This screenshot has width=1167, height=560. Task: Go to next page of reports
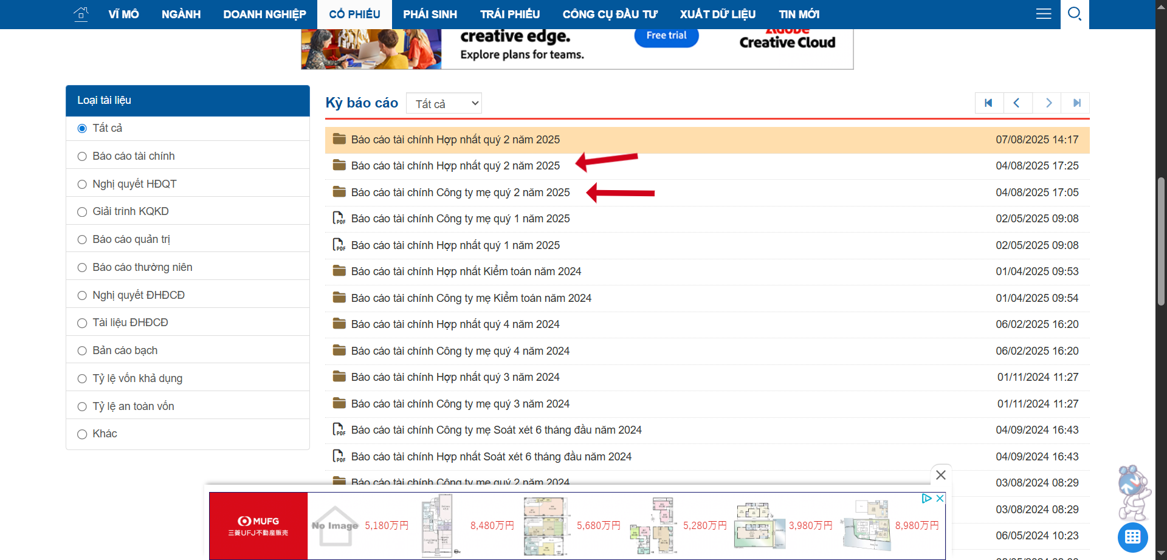coord(1047,103)
